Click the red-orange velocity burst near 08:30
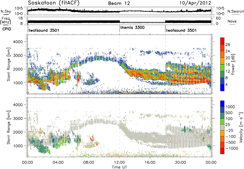244x169 pixels. pos(92,138)
